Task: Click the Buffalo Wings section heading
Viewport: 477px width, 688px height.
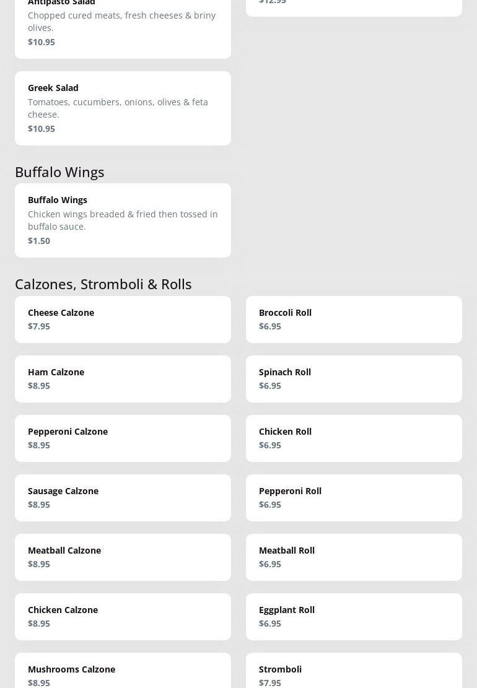Action: [x=59, y=172]
